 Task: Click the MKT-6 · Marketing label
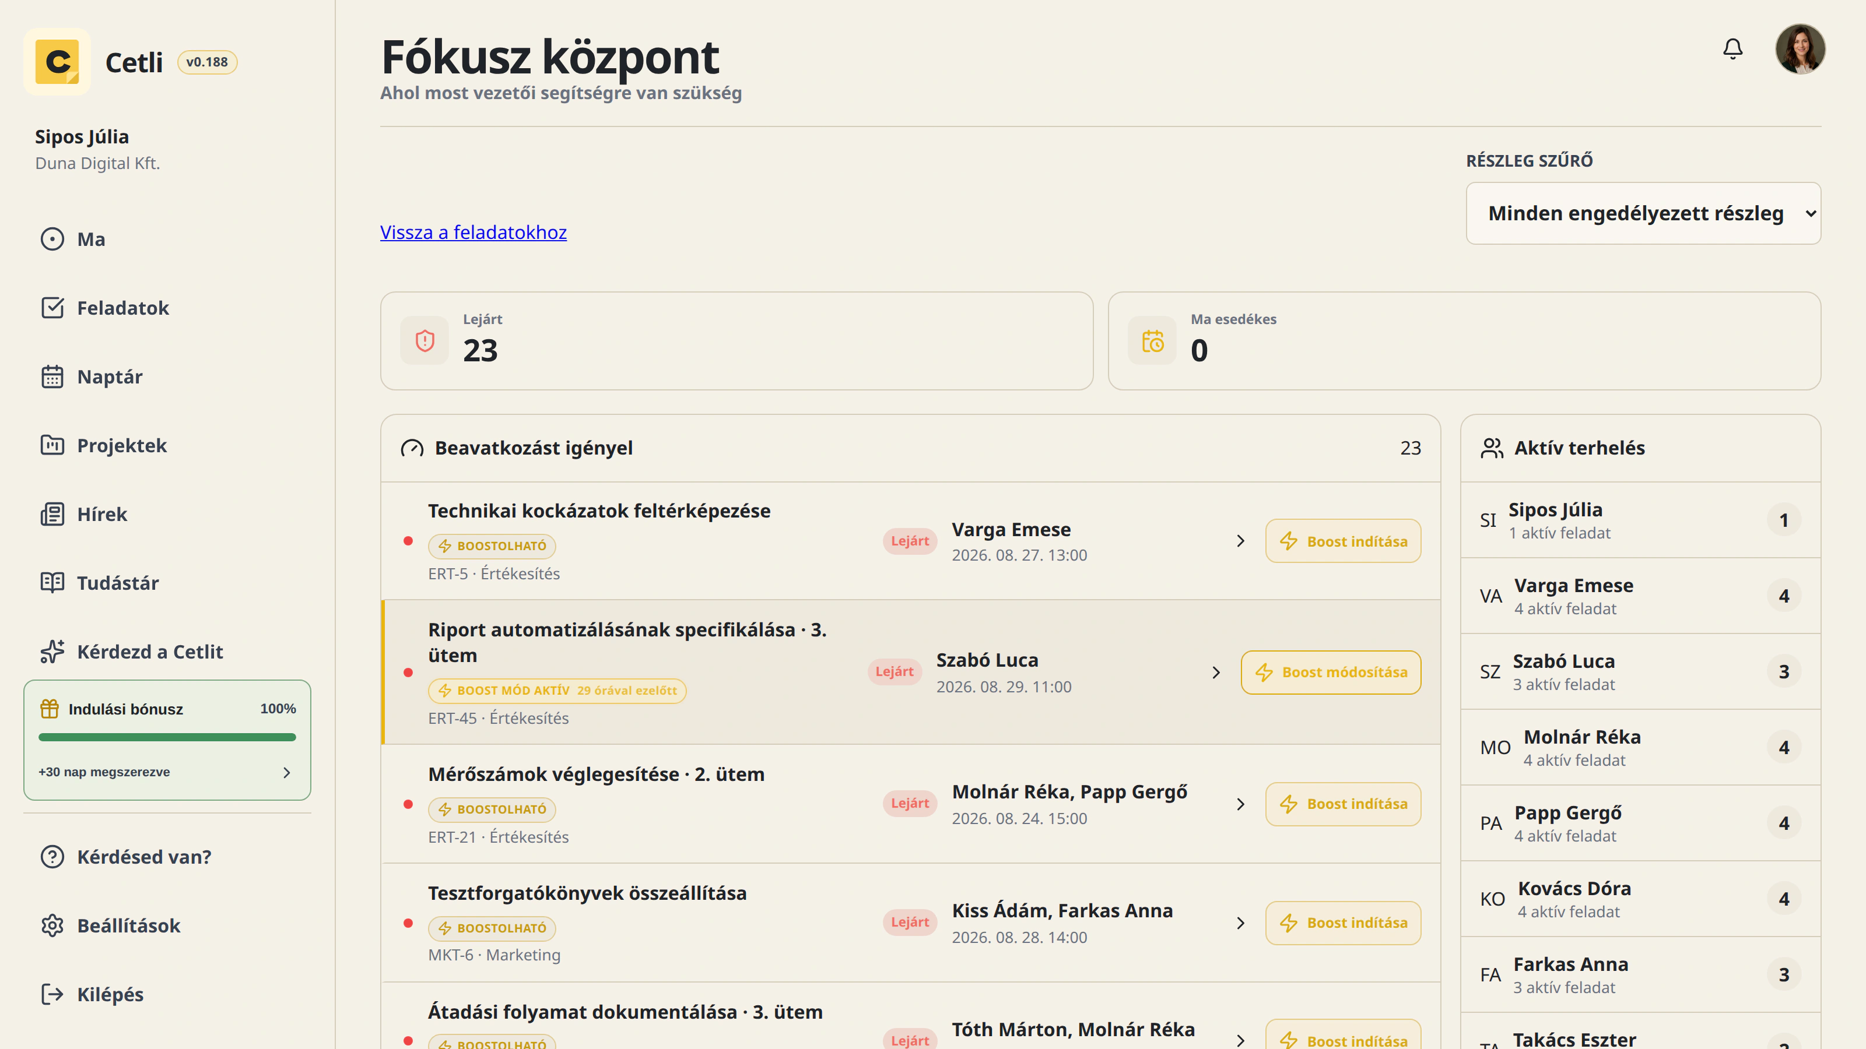pos(494,955)
